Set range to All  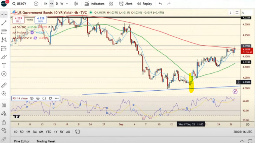pyautogui.click(x=68, y=132)
